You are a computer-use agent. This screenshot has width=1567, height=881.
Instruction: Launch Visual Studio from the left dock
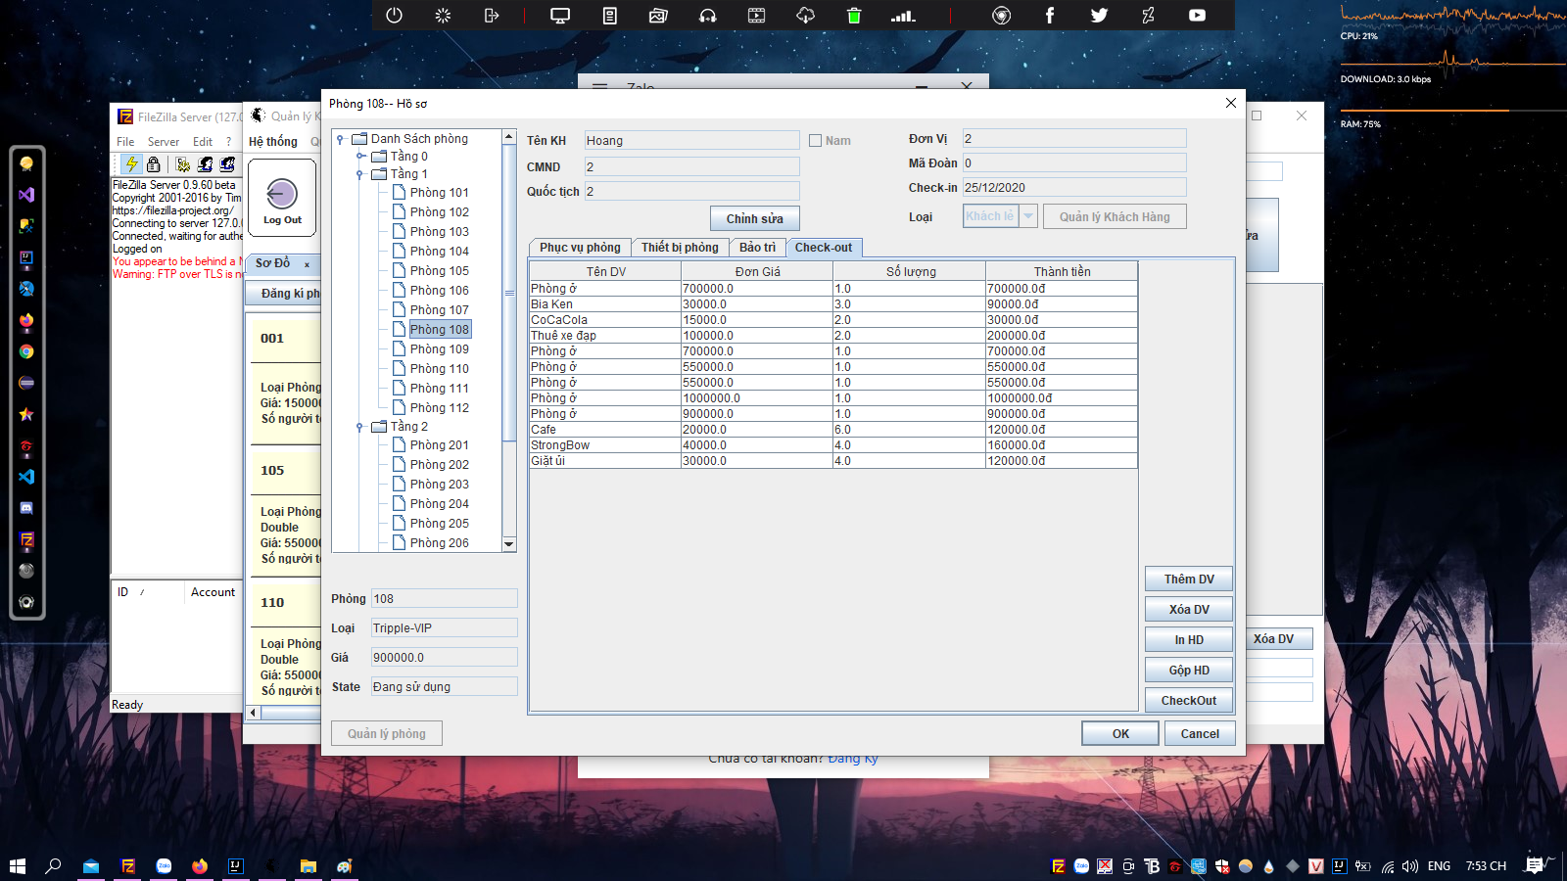[x=26, y=195]
